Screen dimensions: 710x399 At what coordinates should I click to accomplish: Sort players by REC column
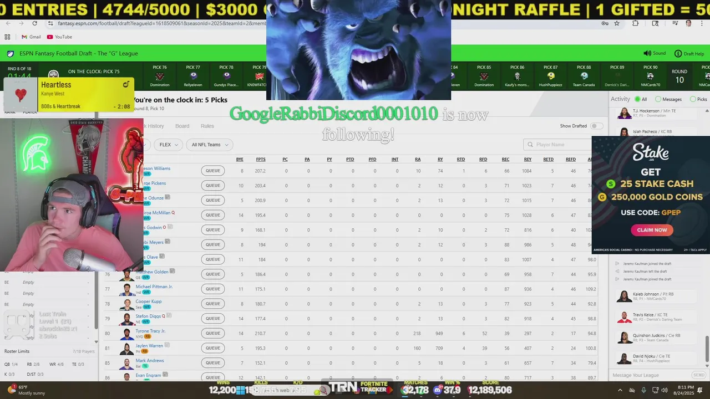click(505, 160)
